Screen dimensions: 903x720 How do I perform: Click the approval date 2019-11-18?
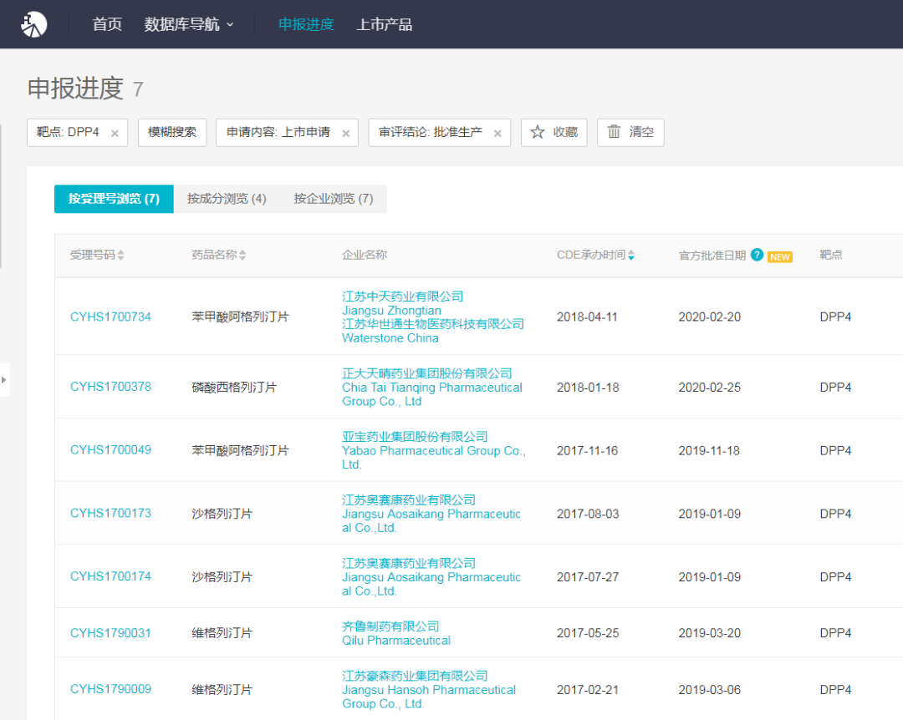click(x=709, y=451)
